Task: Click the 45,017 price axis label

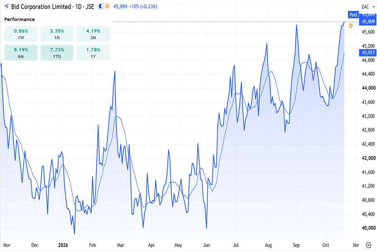Action: (x=368, y=53)
